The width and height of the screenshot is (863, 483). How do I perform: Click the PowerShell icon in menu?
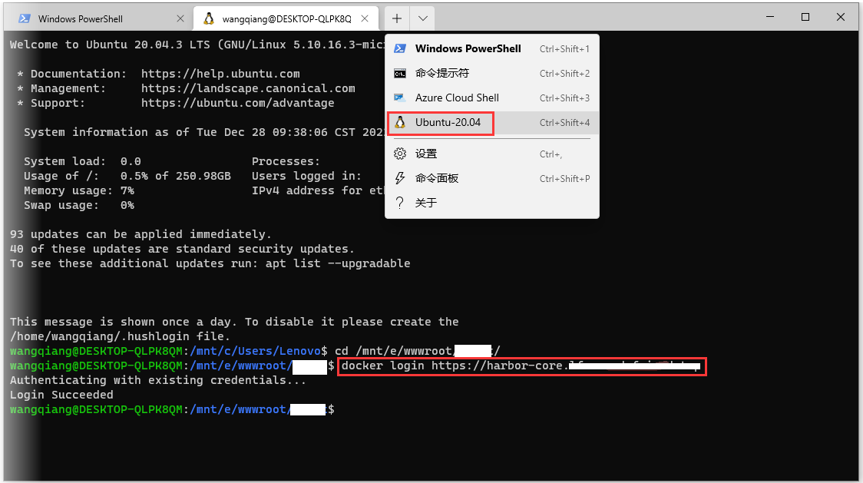click(x=400, y=48)
